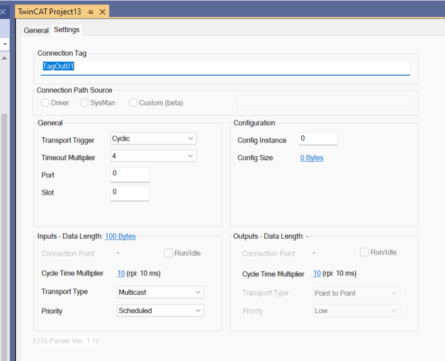Screen dimensions: 445x361
Task: Select the Settings tab
Action: [67, 29]
